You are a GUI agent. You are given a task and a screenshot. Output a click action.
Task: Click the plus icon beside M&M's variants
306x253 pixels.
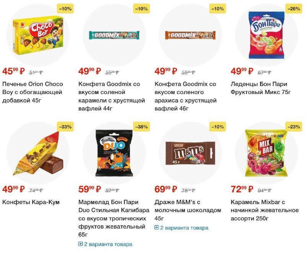156,227
